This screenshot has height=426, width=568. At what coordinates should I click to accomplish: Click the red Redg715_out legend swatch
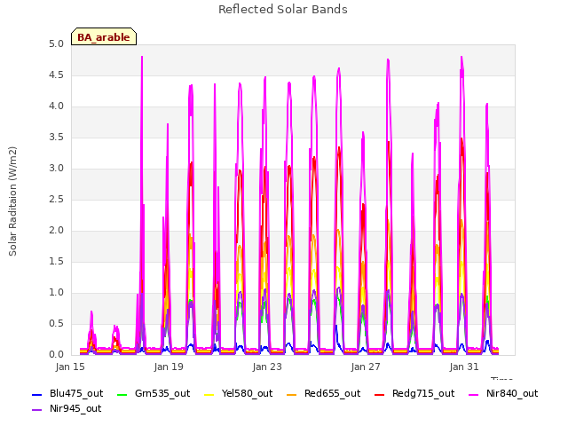(379, 394)
